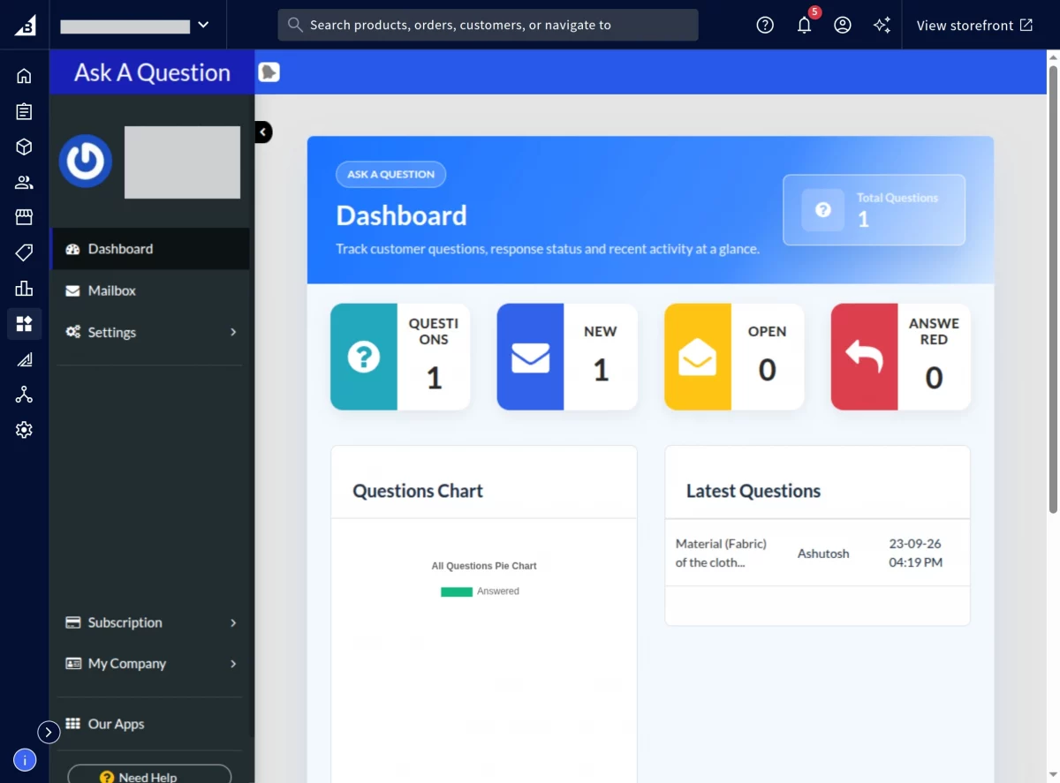The height and width of the screenshot is (783, 1060).
Task: Open the Orders clipboard icon
Action: click(24, 111)
